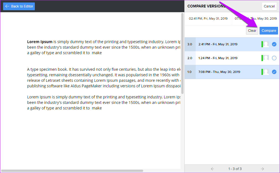This screenshot has width=280, height=173.
Task: Go to previous page of versions
Action: (x=212, y=169)
